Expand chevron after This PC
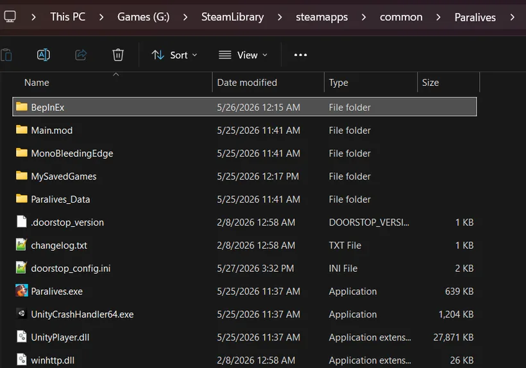This screenshot has width=526, height=368. coord(101,17)
